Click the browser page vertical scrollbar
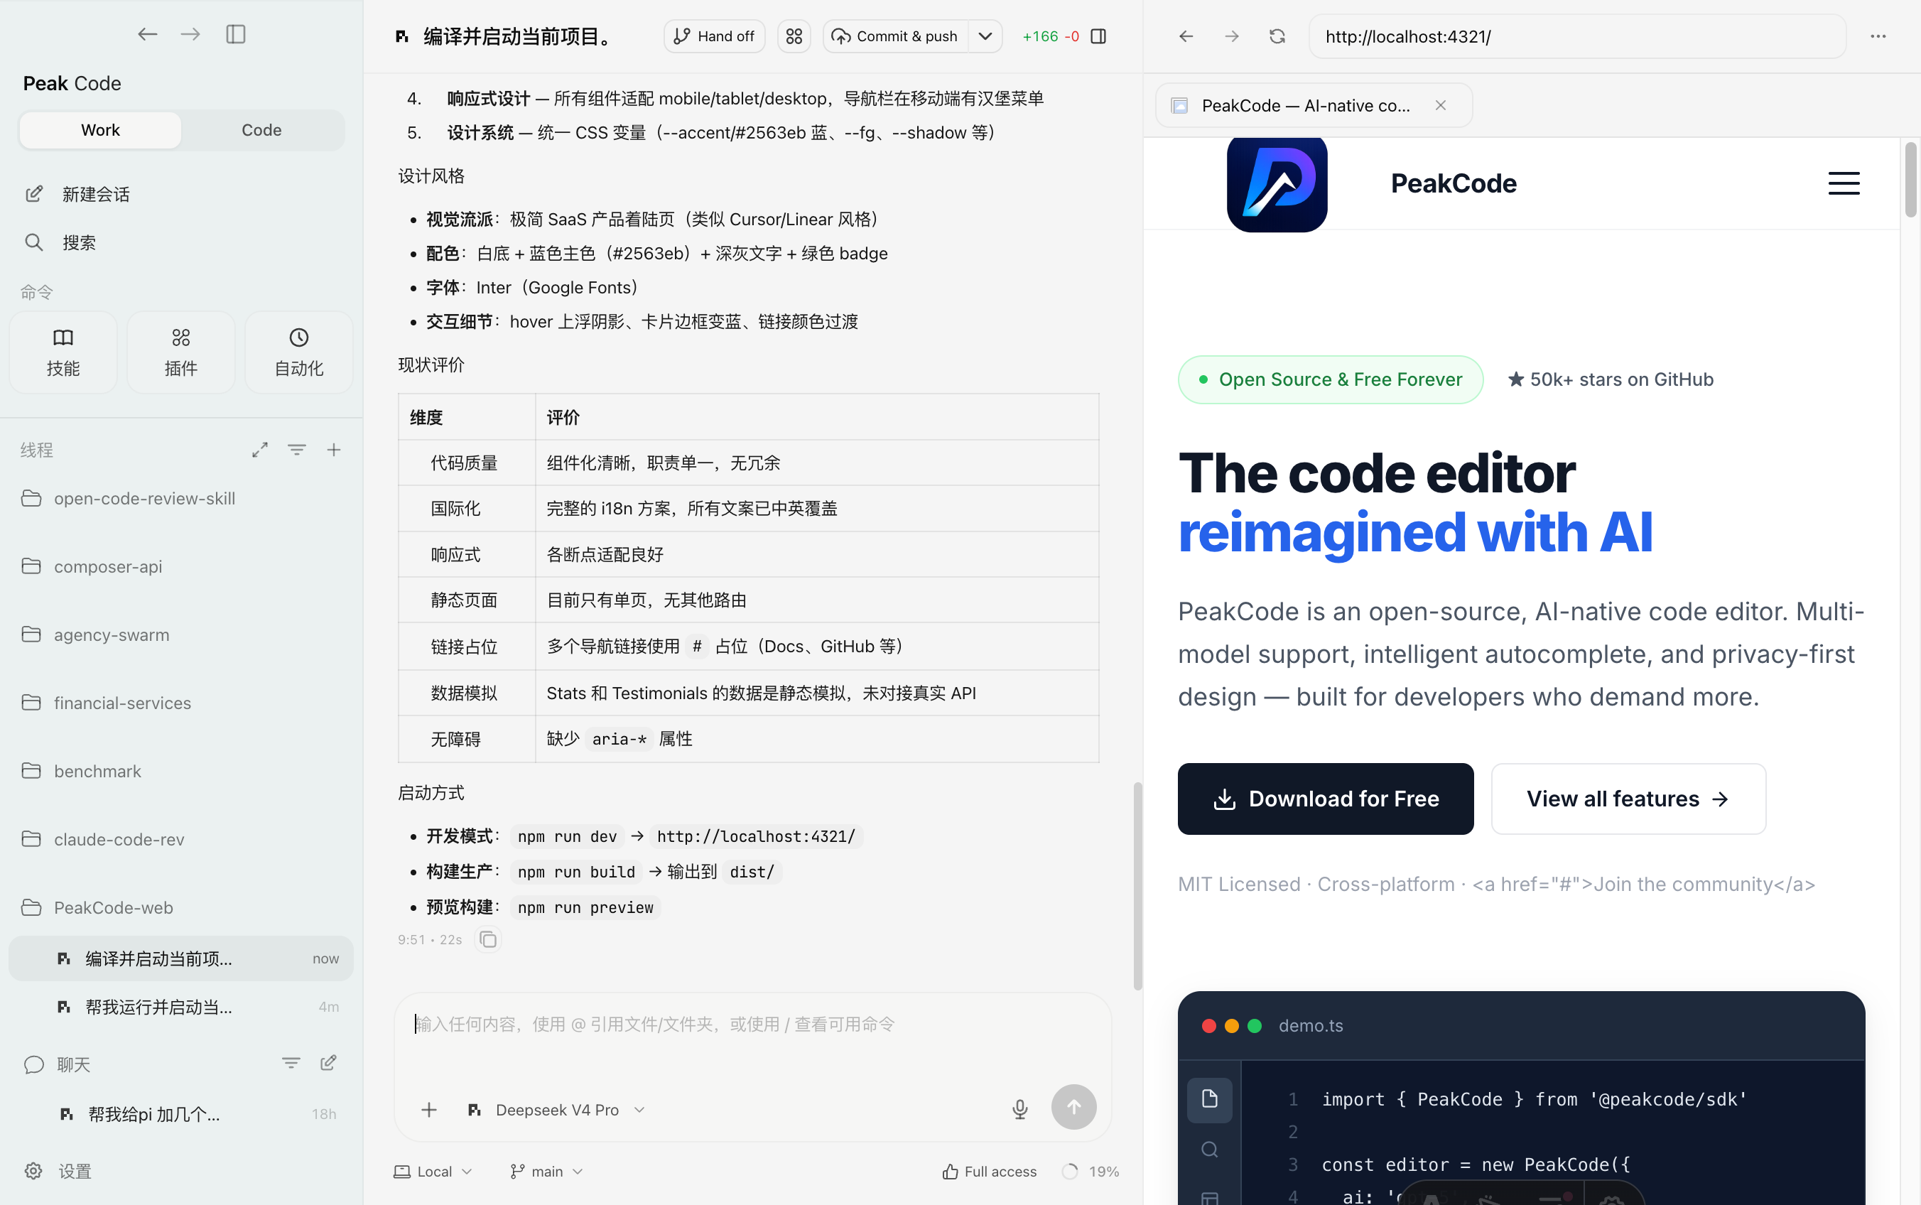This screenshot has height=1205, width=1921. pyautogui.click(x=1910, y=179)
